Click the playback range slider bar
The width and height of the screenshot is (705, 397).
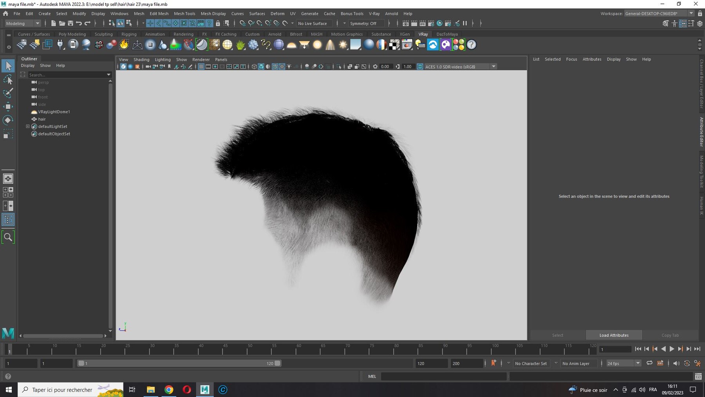(x=179, y=363)
